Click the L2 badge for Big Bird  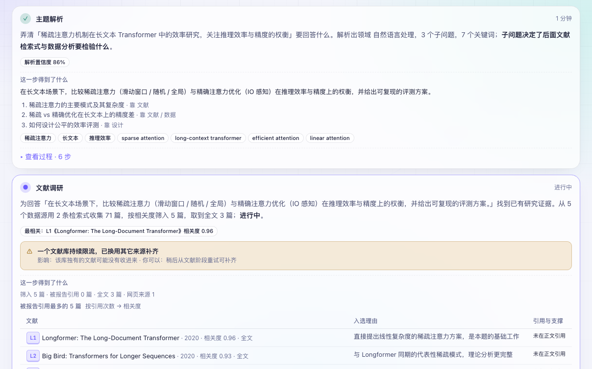(x=33, y=356)
